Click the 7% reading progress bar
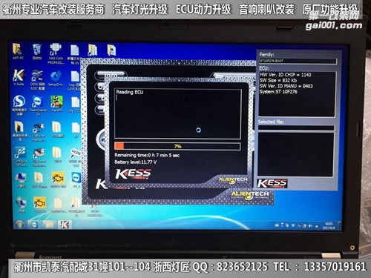This screenshot has width=371, height=278. (177, 146)
